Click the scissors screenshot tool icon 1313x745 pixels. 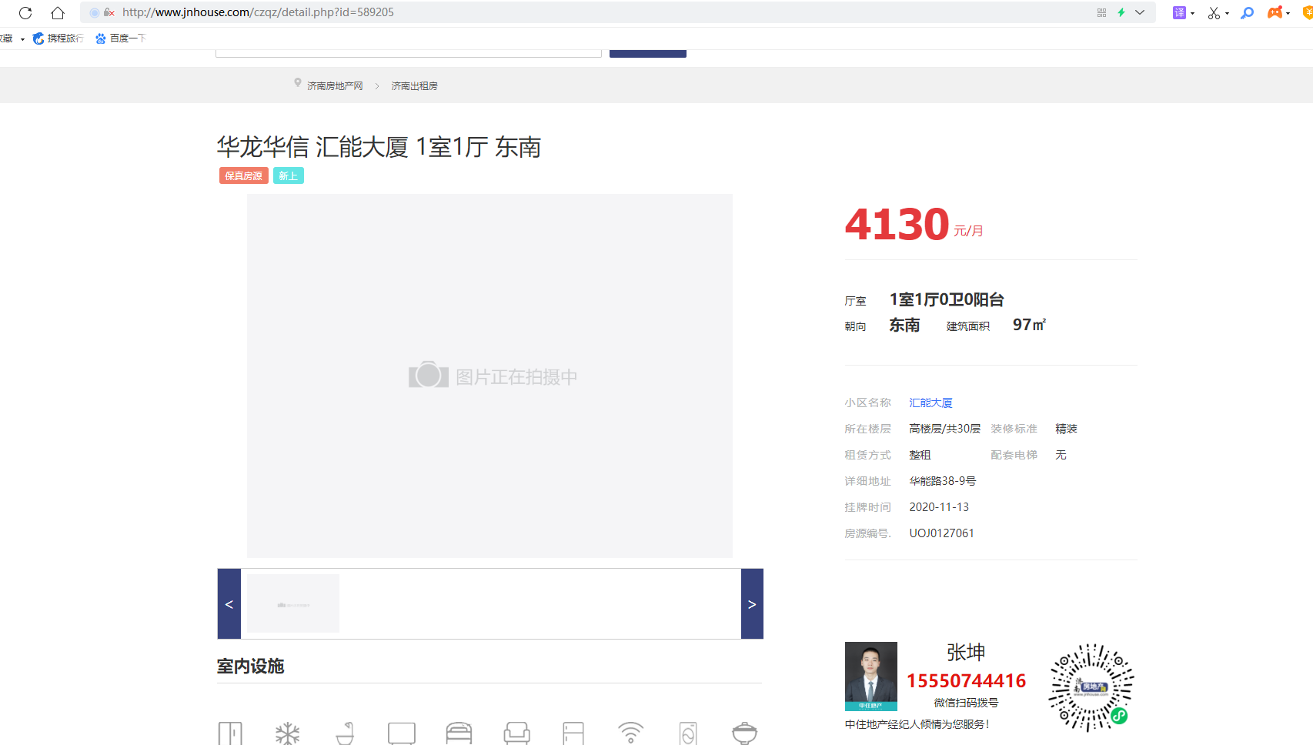coord(1214,13)
